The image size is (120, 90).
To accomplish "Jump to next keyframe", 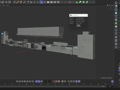I will (x=30, y=81).
